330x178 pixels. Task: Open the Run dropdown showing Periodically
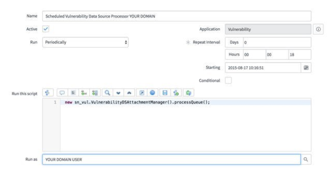(x=86, y=42)
